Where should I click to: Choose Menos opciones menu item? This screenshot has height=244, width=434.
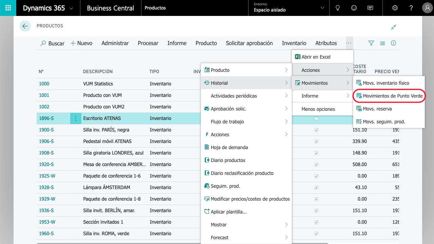(322, 109)
